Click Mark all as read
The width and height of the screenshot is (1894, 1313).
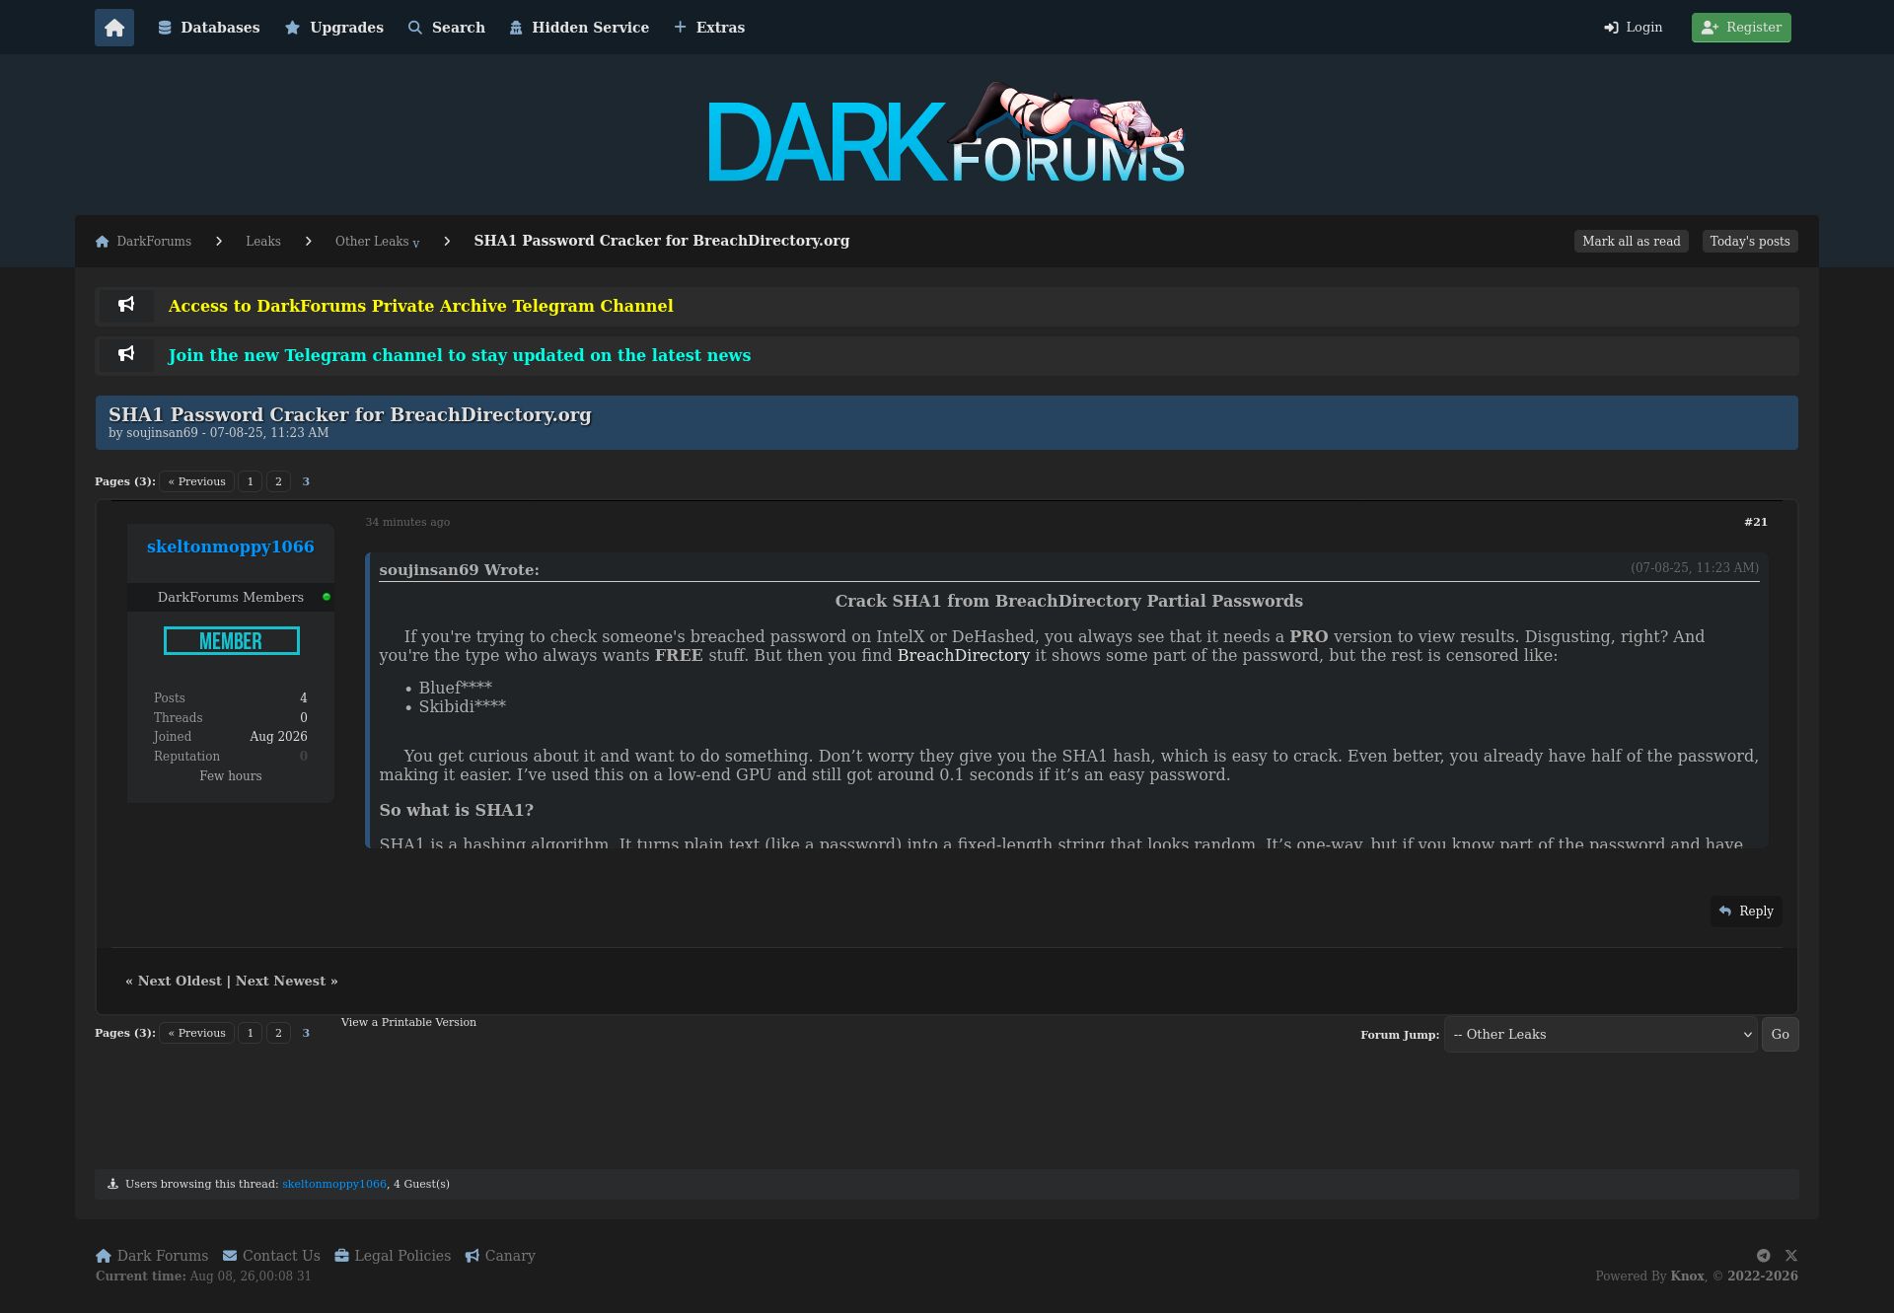click(x=1632, y=242)
